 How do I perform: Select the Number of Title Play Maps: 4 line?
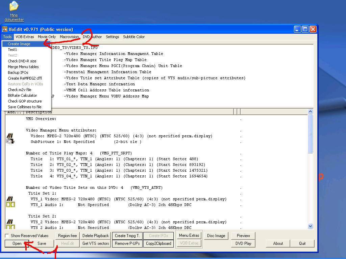[79, 153]
